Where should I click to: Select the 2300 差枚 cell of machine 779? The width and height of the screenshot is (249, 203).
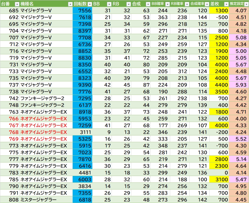219,166
